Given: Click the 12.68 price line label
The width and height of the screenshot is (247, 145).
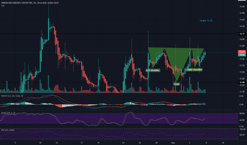Looking at the screenshot, I should (x=242, y=82).
